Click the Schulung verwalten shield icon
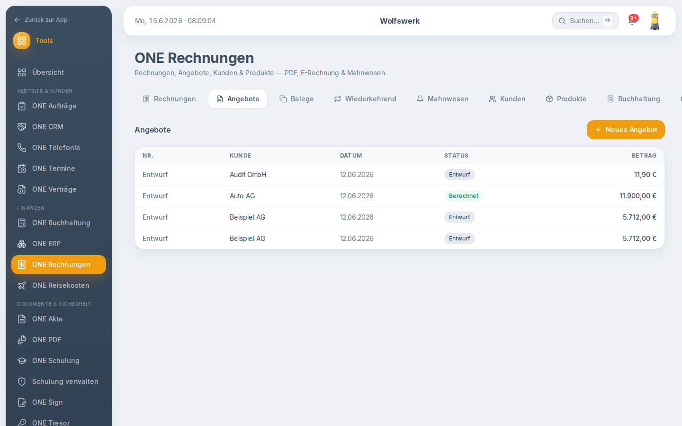 coord(22,382)
